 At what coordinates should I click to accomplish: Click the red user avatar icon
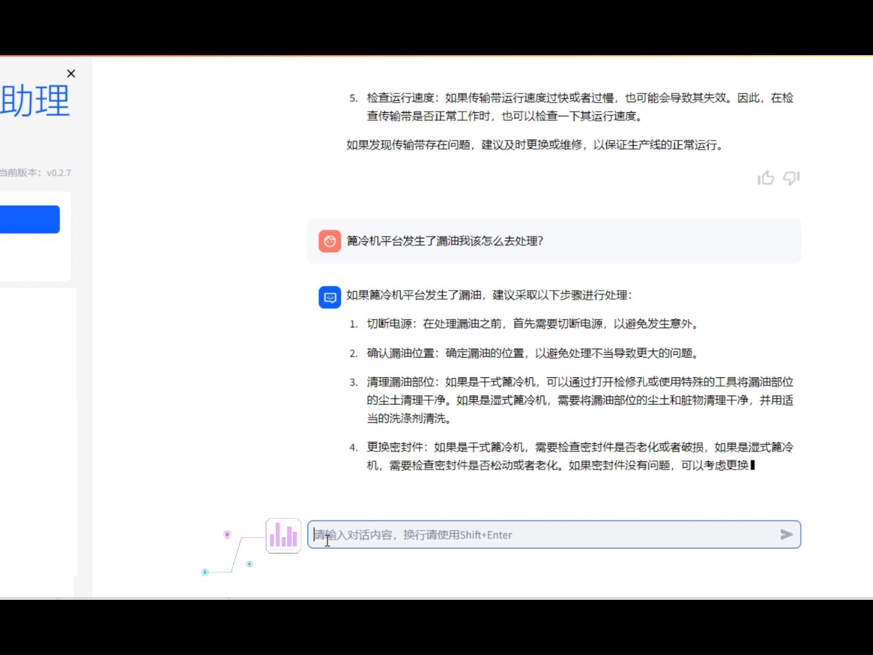click(330, 241)
